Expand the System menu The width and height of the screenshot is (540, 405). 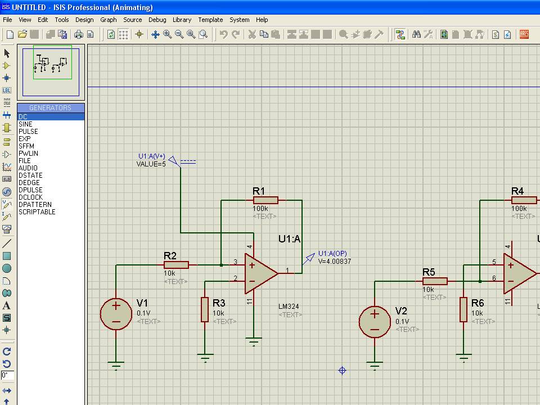pyautogui.click(x=239, y=20)
